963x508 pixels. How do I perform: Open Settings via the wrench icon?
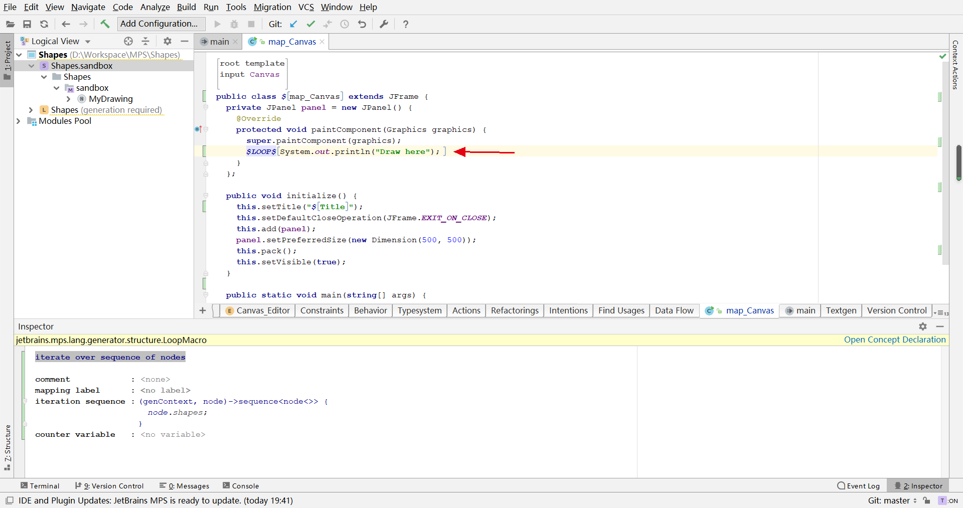point(383,24)
